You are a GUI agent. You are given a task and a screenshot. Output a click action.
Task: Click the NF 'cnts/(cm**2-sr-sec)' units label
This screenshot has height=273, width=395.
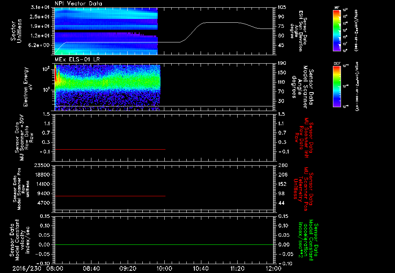[356, 30]
